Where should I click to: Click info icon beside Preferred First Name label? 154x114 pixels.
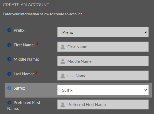[9, 102]
